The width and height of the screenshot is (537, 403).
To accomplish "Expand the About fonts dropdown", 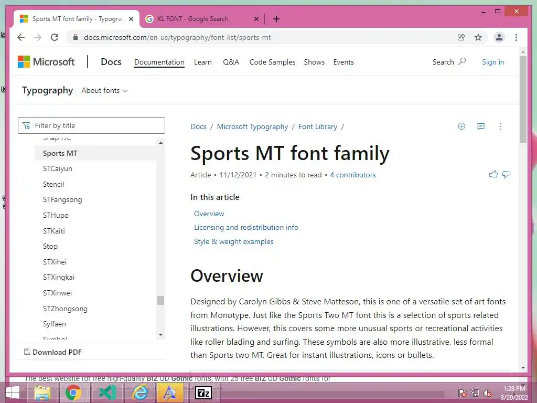I will tap(104, 90).
